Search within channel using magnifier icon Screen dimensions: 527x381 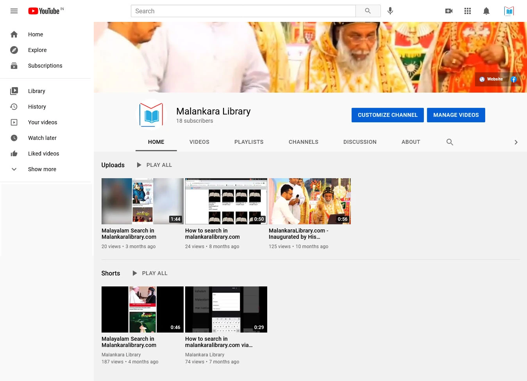[x=450, y=142]
